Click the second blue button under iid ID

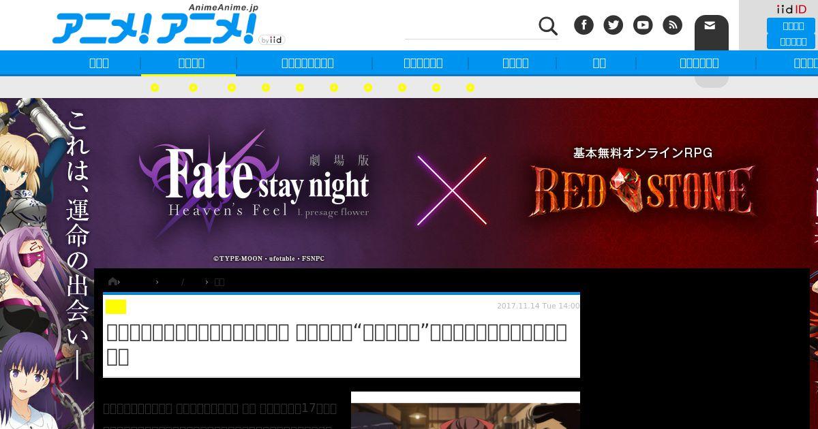click(x=791, y=42)
